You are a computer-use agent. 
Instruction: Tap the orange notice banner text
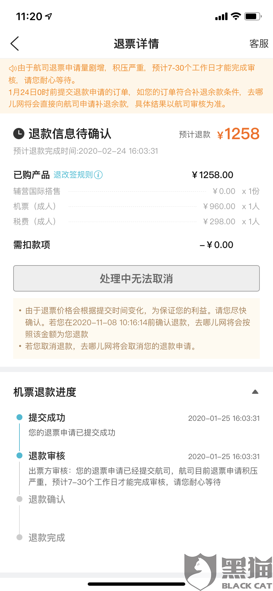[x=136, y=86]
